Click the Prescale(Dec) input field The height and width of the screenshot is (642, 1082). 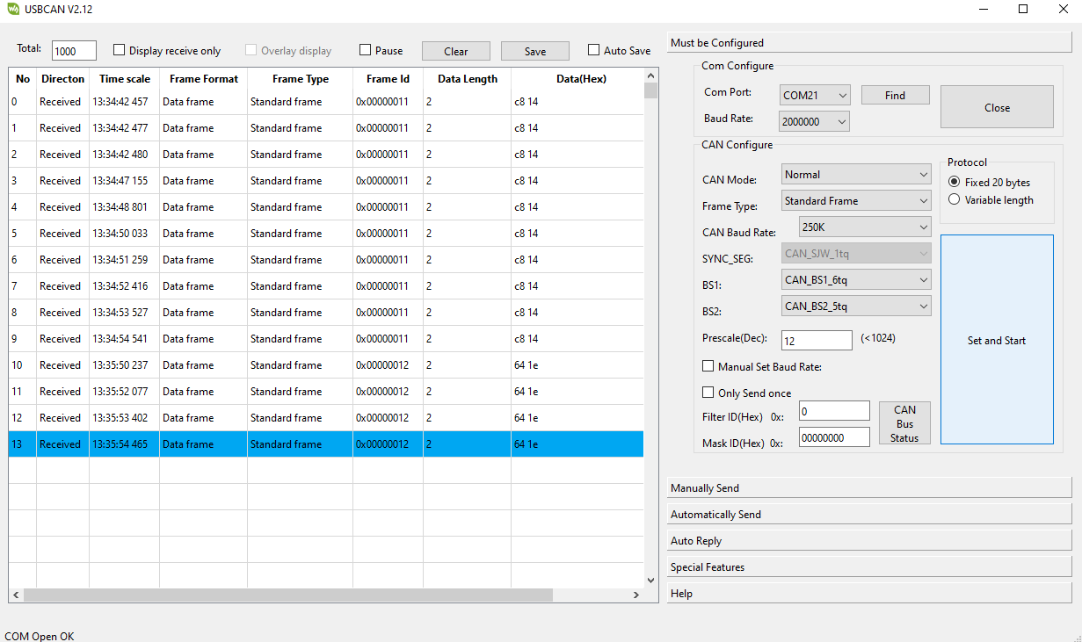[x=816, y=341]
